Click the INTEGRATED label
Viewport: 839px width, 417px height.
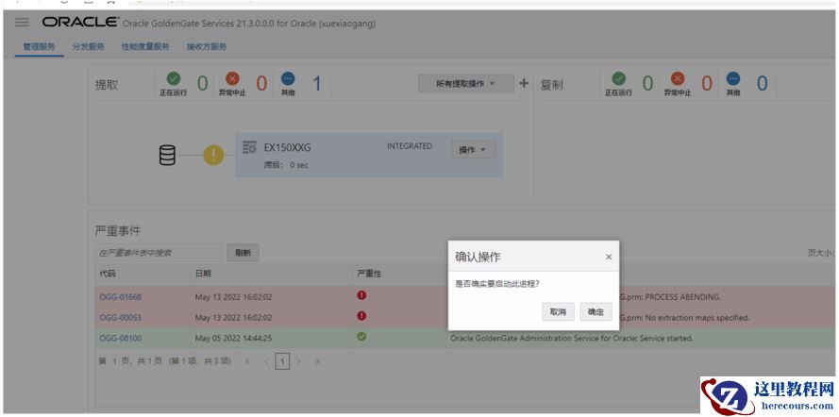[410, 146]
